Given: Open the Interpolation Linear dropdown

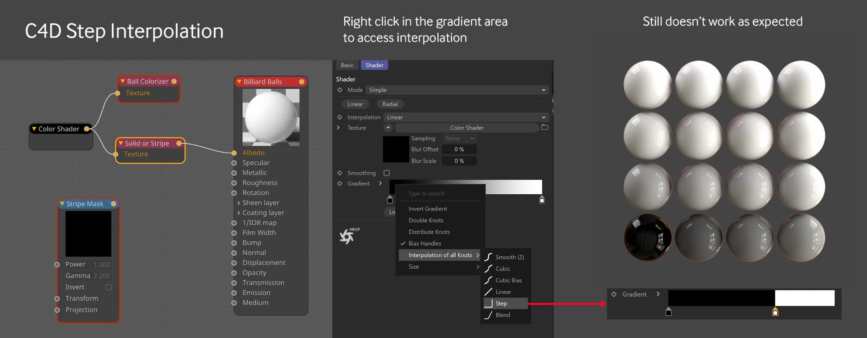Looking at the screenshot, I should [466, 117].
